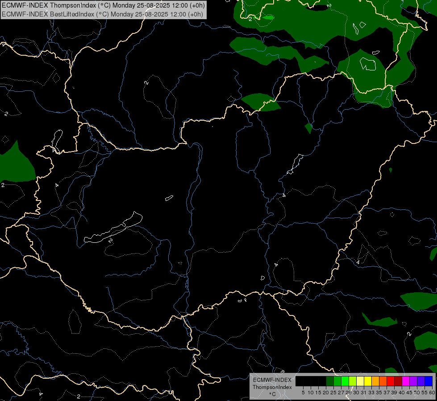Click the '30' tick label on the legend scale

[x=356, y=393]
